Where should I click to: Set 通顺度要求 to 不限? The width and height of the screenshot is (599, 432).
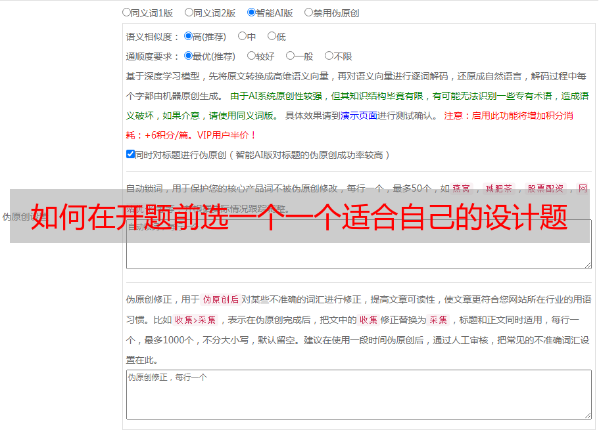coord(329,56)
